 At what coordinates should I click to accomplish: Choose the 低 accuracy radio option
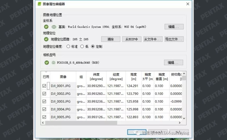click(x=82, y=46)
